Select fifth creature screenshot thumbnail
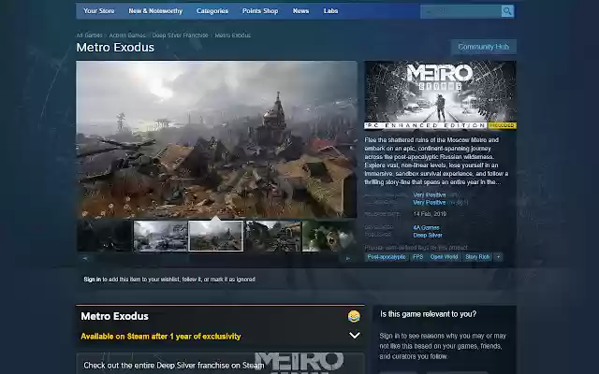Image resolution: width=599 pixels, height=374 pixels. [329, 236]
